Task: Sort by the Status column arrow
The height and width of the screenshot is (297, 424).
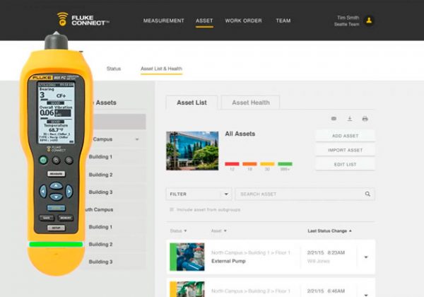Action: pos(186,231)
